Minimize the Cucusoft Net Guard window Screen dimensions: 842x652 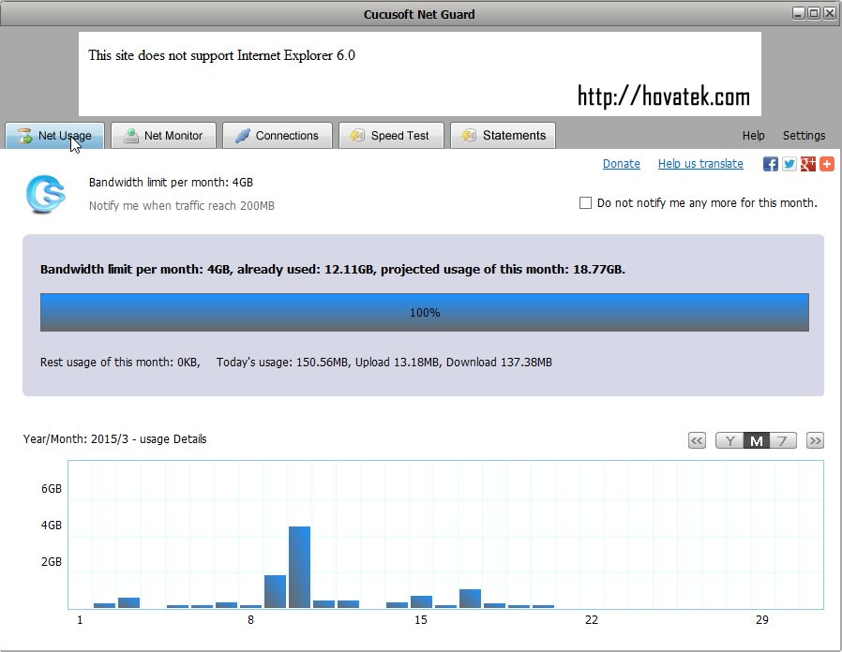coord(799,13)
